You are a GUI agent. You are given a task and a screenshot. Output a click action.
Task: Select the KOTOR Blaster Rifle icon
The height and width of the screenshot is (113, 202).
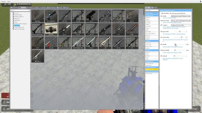[78, 43]
